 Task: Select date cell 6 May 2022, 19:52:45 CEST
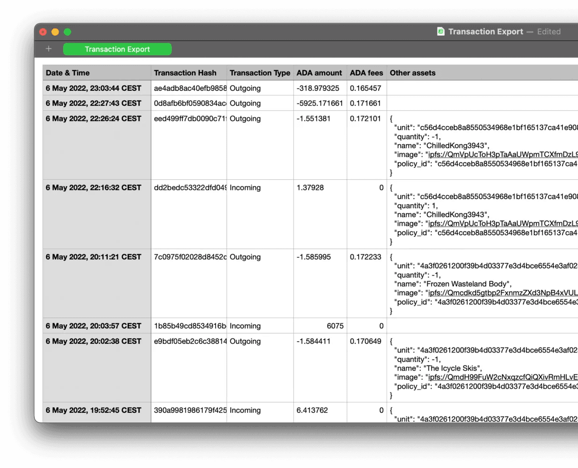pos(97,412)
